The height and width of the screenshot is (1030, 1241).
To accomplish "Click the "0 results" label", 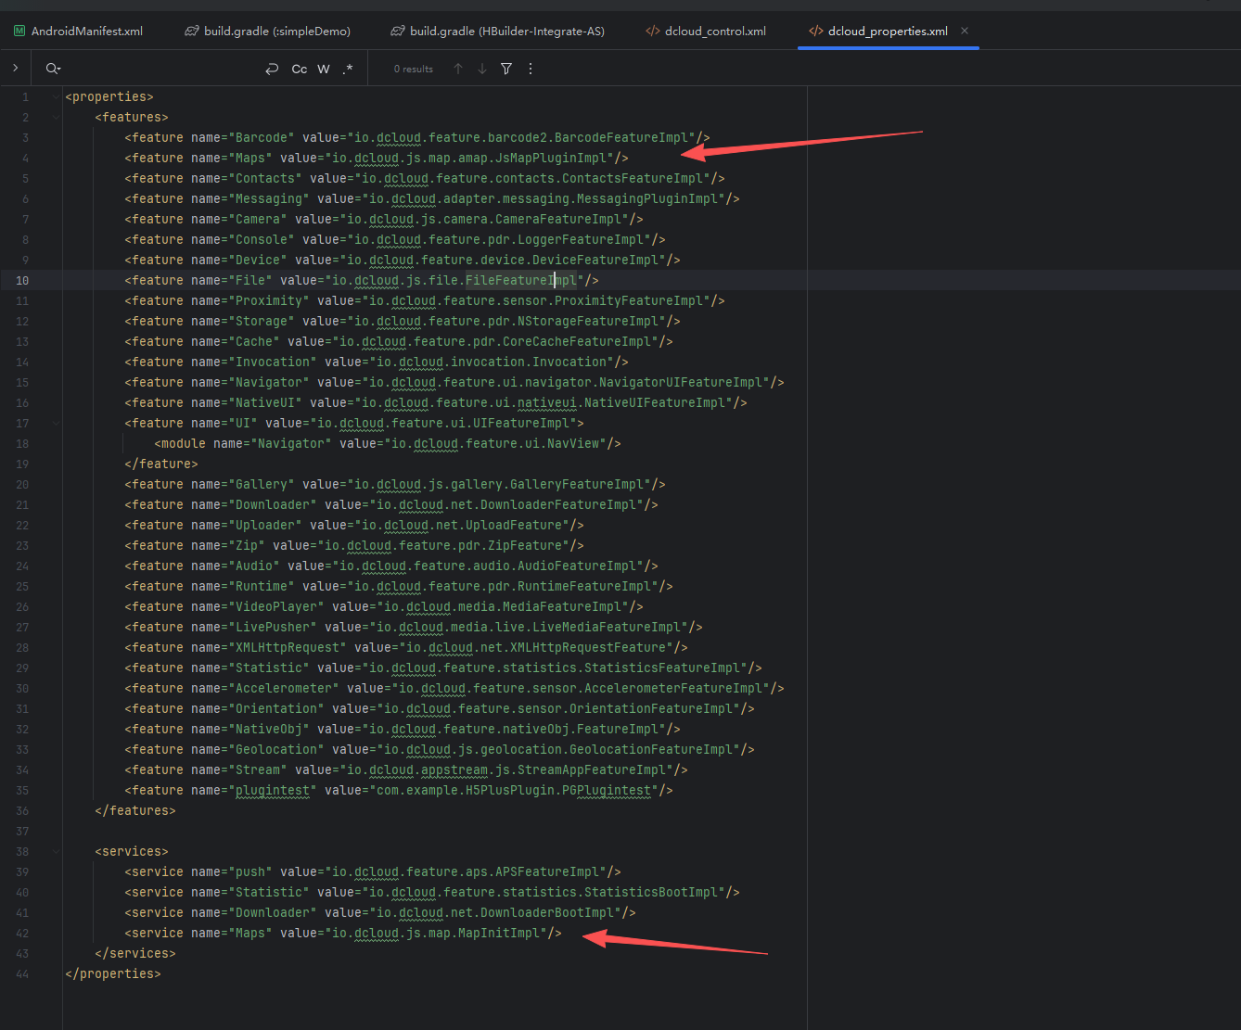I will pos(414,69).
